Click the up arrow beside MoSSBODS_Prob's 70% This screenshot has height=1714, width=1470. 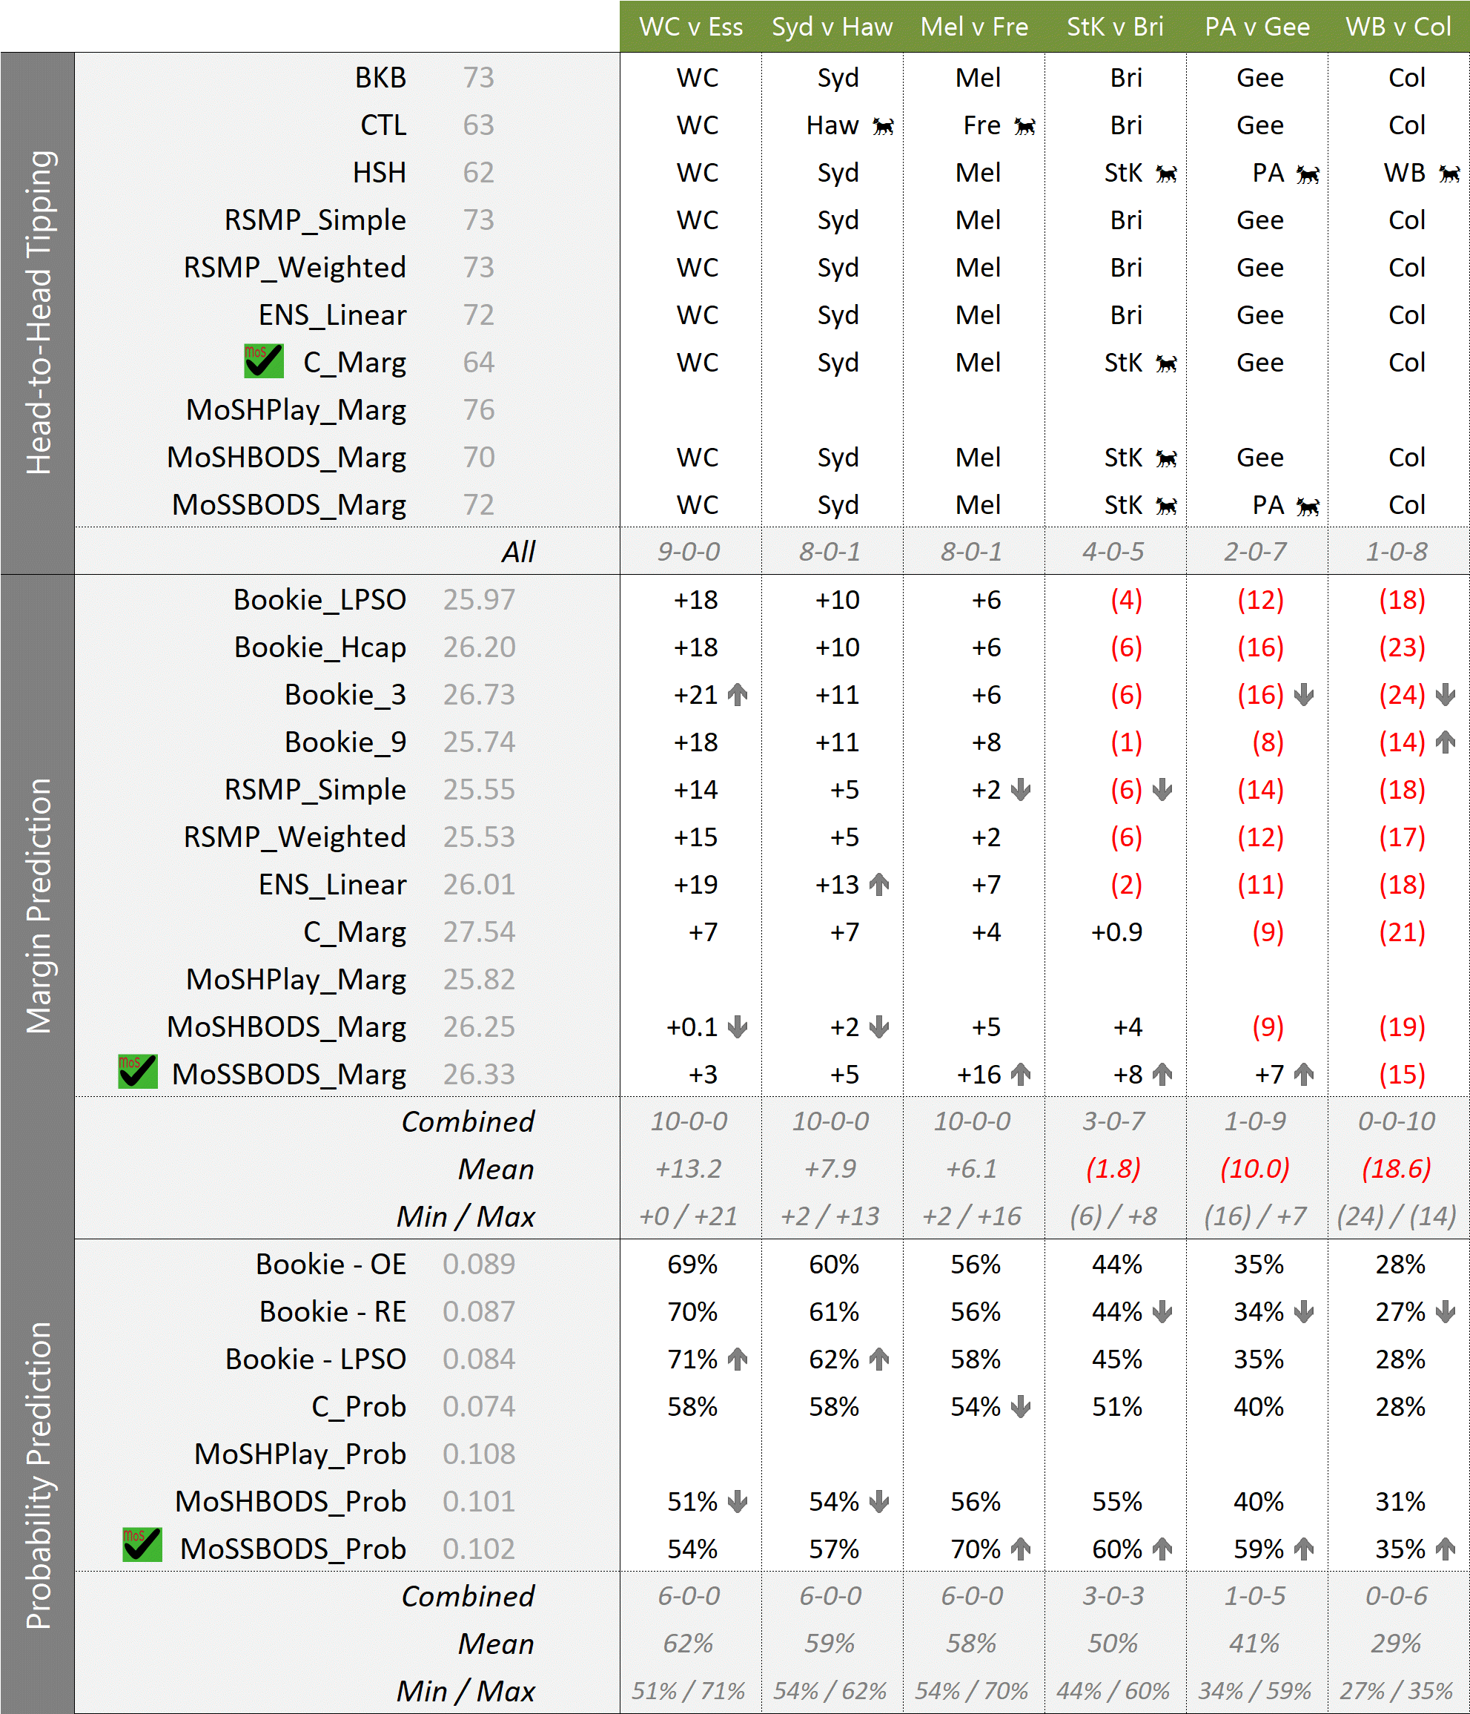(x=1021, y=1549)
